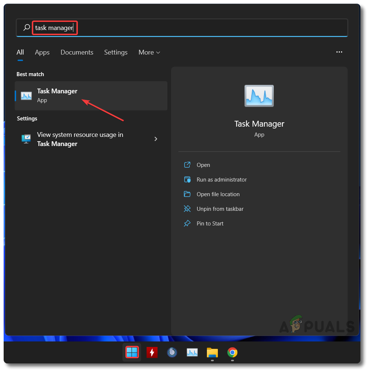
Task: Select Run as administrator
Action: [222, 180]
